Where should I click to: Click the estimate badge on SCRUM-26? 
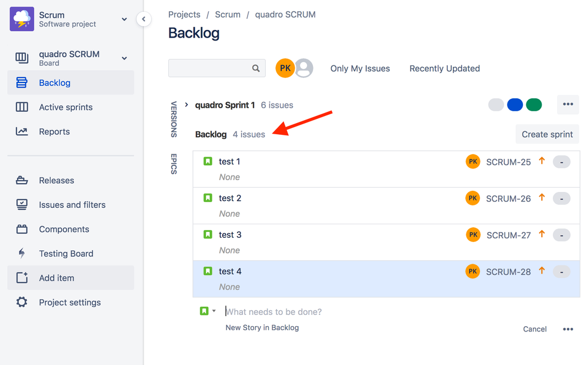point(562,198)
